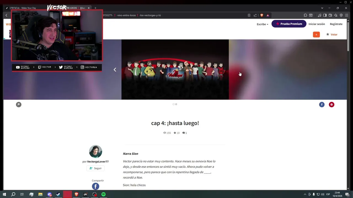Toggle the browser sidebar panel icon
This screenshot has width=353, height=198.
pyautogui.click(x=325, y=15)
